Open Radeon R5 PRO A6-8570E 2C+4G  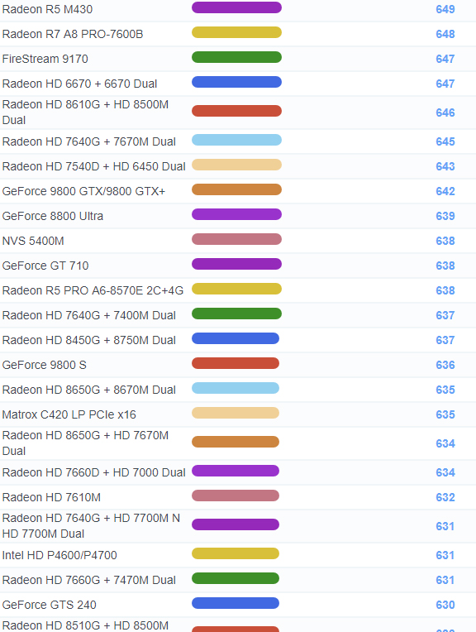(93, 290)
